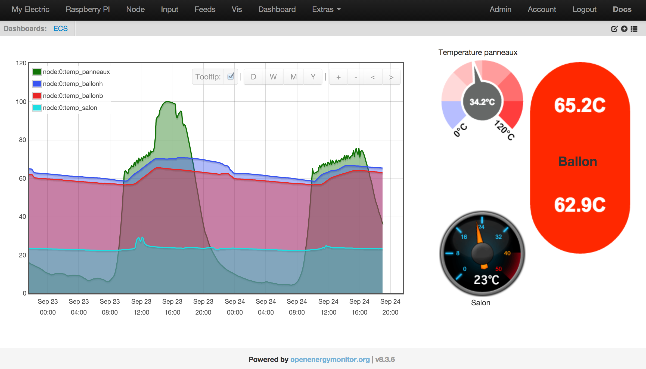Zoom in the graph with plus button
The height and width of the screenshot is (369, 646).
338,77
